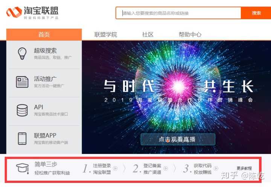
Task: Play the video for step 1 注册登录
Action: (x=115, y=168)
